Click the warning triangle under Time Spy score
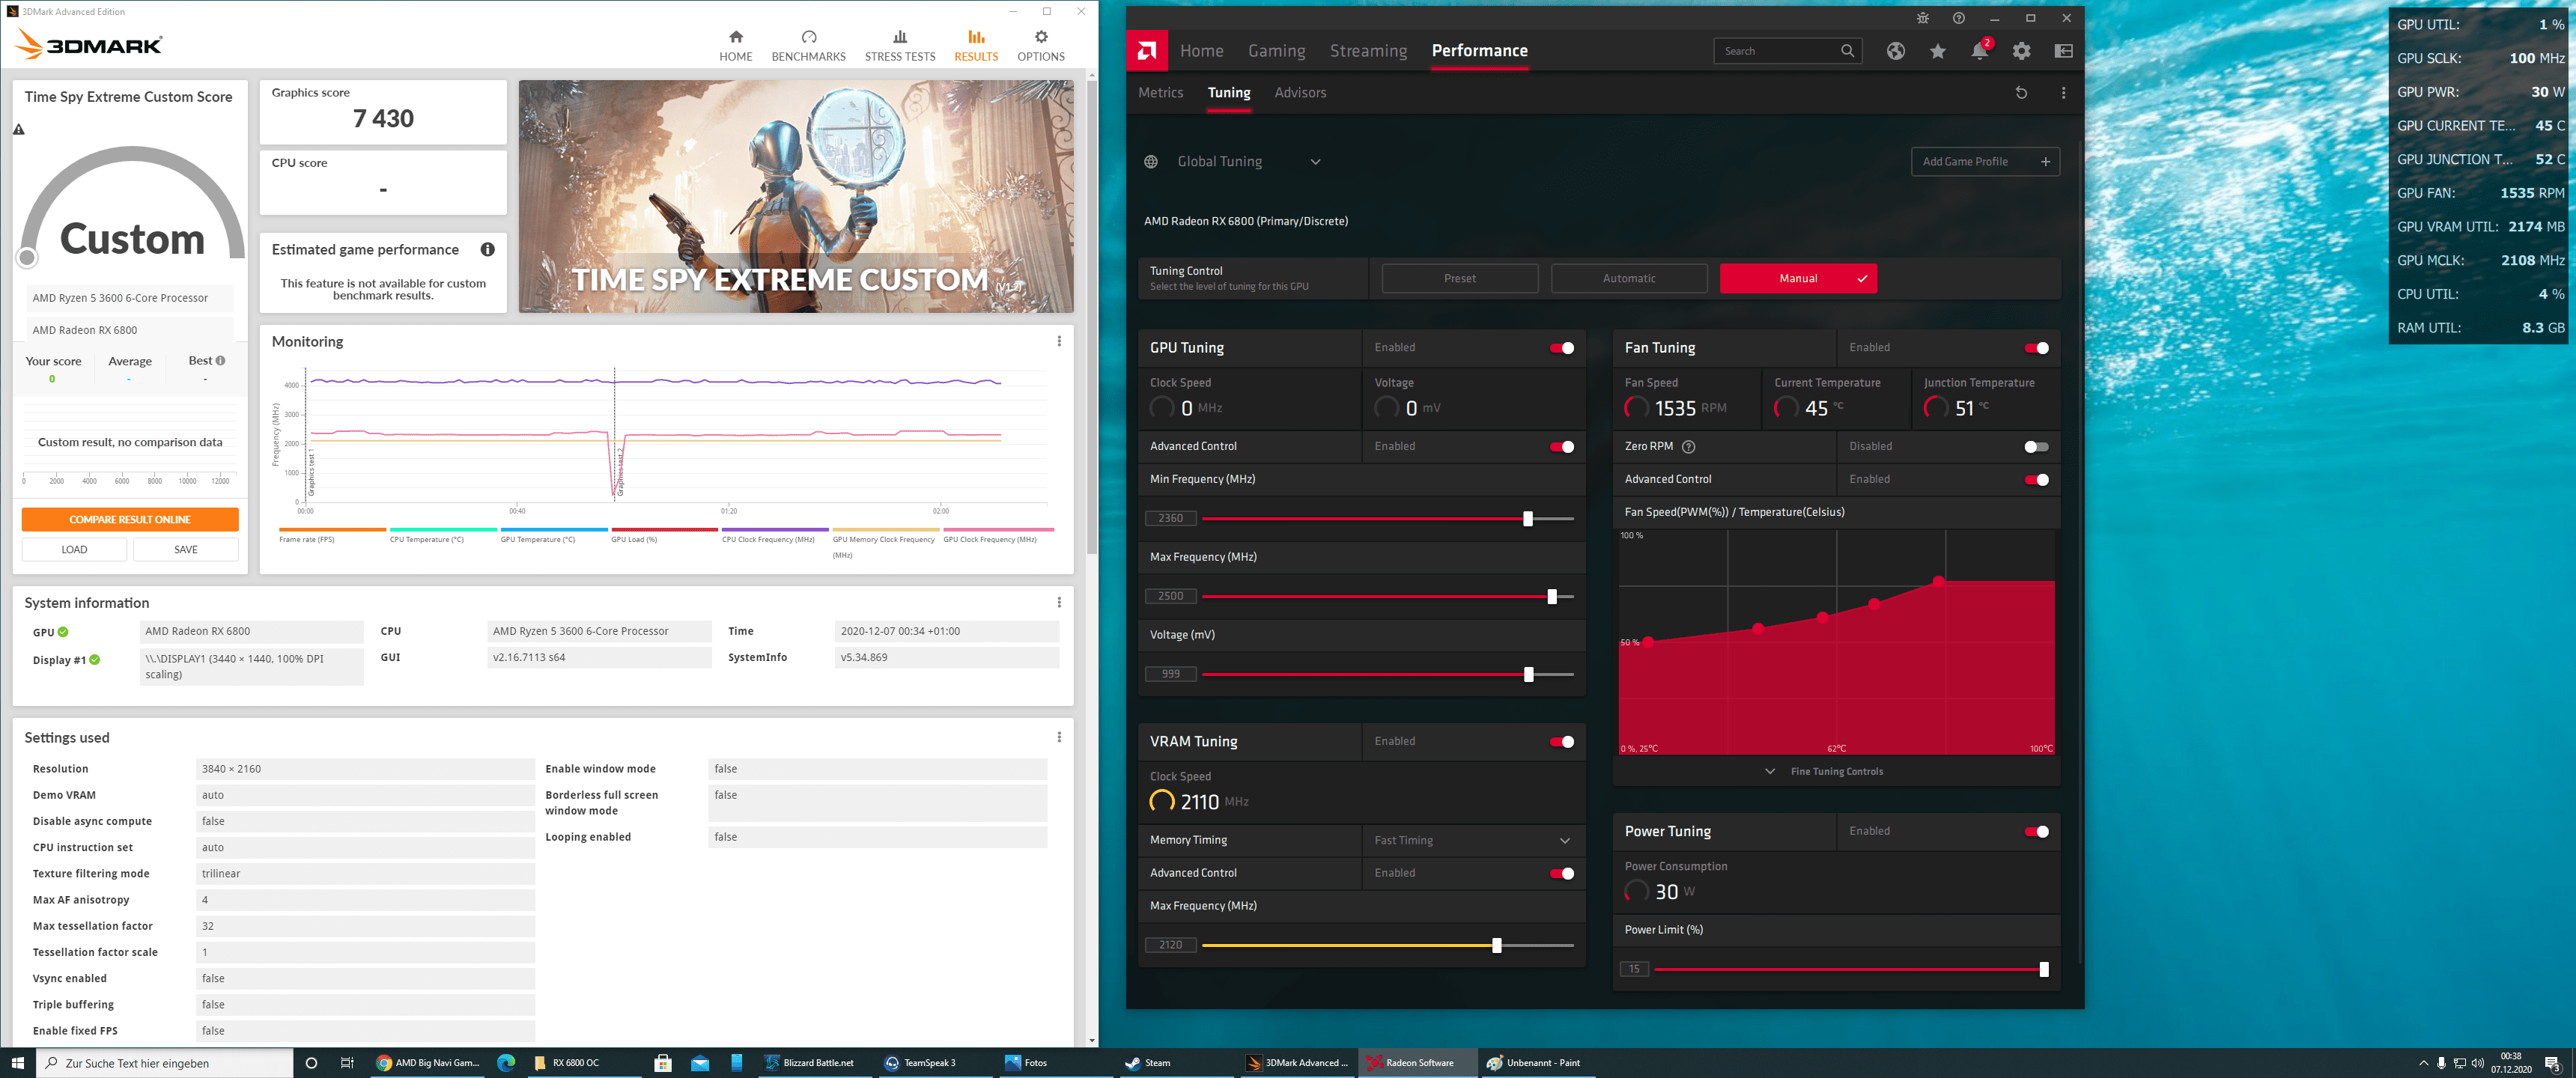The width and height of the screenshot is (2576, 1078). (x=19, y=129)
